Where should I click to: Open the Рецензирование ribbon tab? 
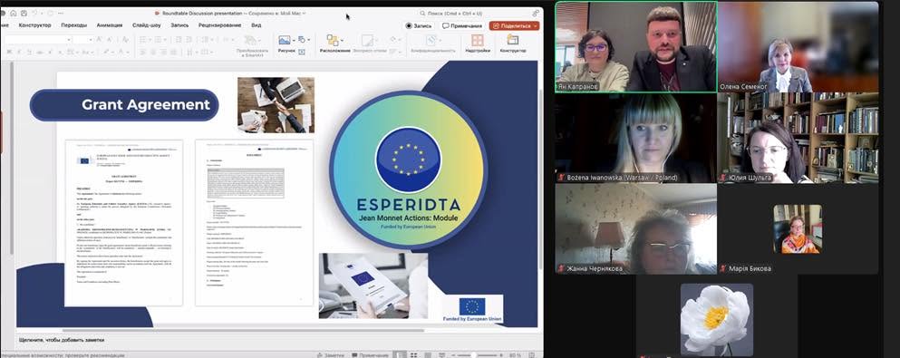click(220, 25)
